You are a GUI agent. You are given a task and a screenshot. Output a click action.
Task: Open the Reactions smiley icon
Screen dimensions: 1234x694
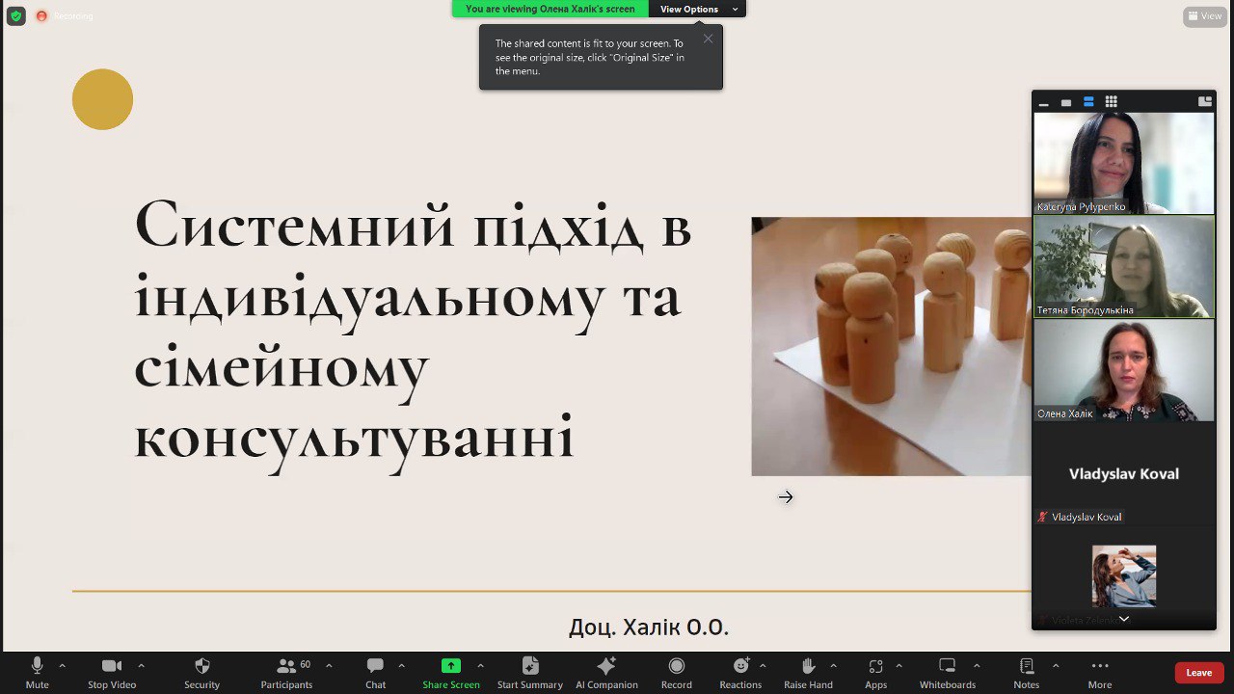click(x=740, y=666)
